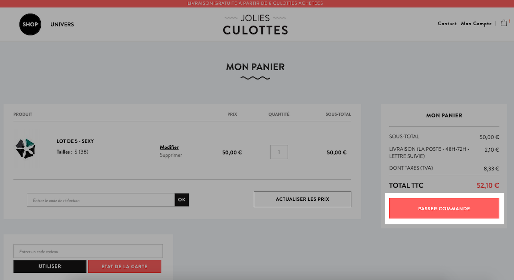Focus the gift code input field

[88, 251]
